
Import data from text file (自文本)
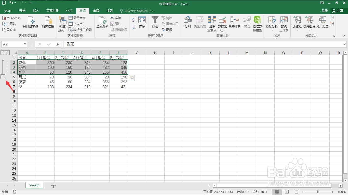click(x=9, y=30)
